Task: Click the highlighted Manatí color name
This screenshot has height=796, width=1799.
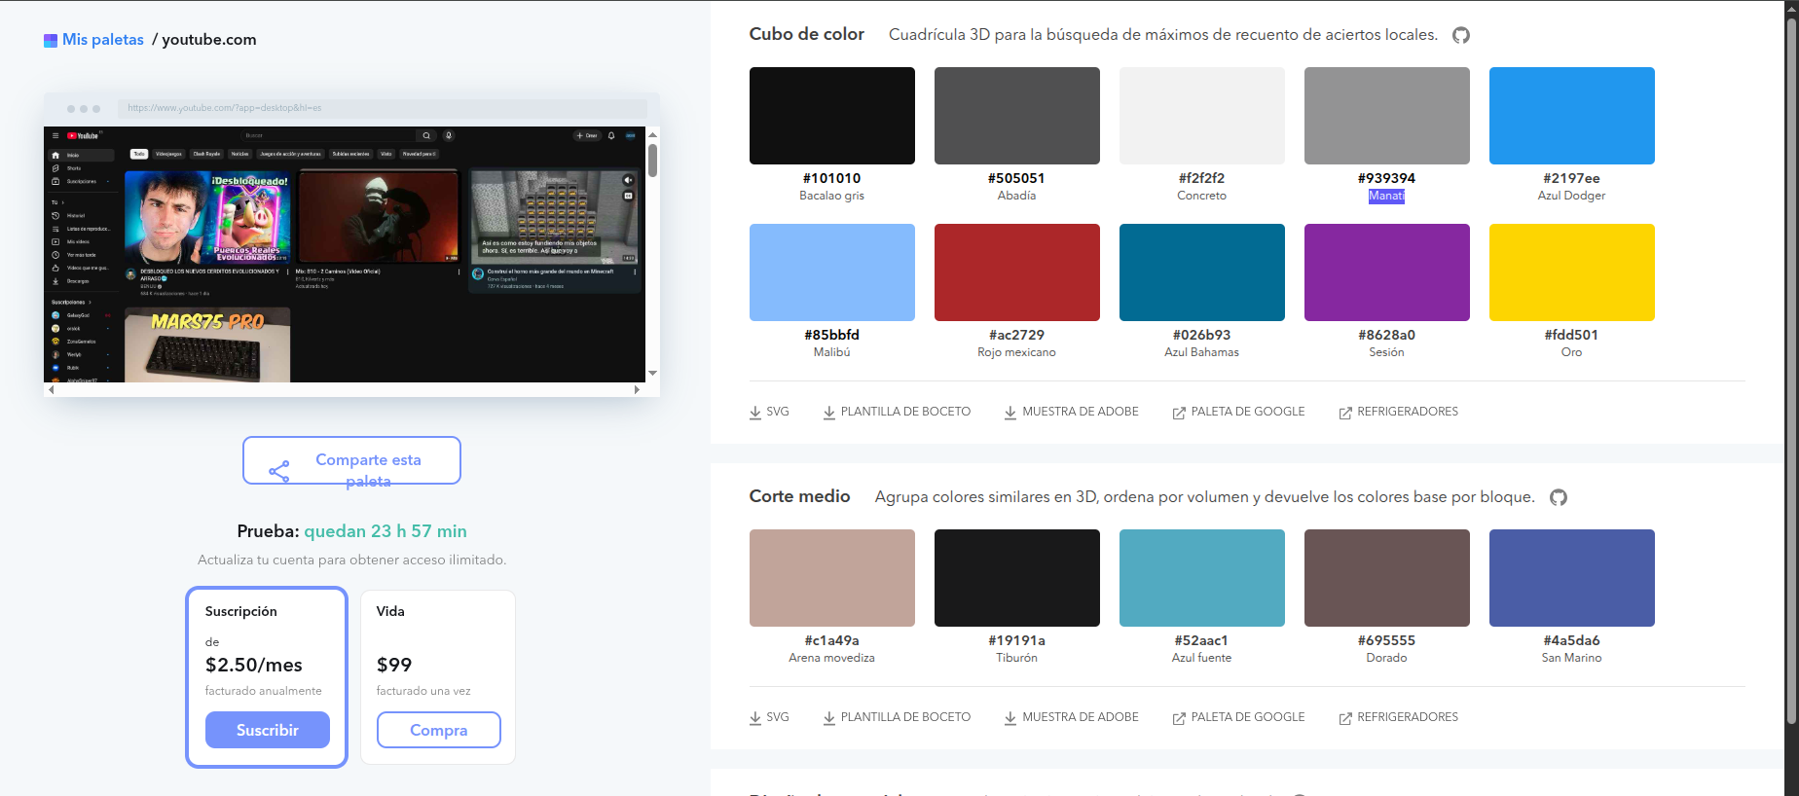Action: (x=1386, y=196)
